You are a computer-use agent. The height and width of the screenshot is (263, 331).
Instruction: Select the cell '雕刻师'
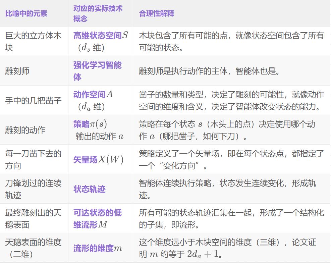coord(34,71)
